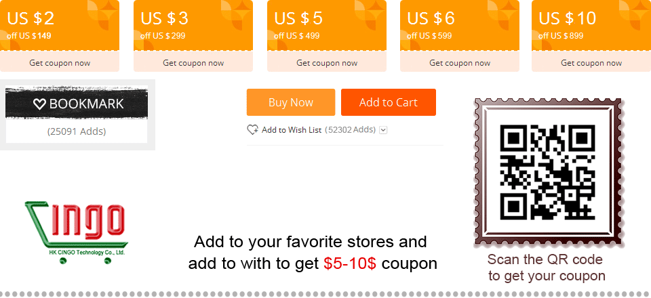Image resolution: width=651 pixels, height=298 pixels.
Task: Click the CINGO shopping cart logo
Action: 76,232
